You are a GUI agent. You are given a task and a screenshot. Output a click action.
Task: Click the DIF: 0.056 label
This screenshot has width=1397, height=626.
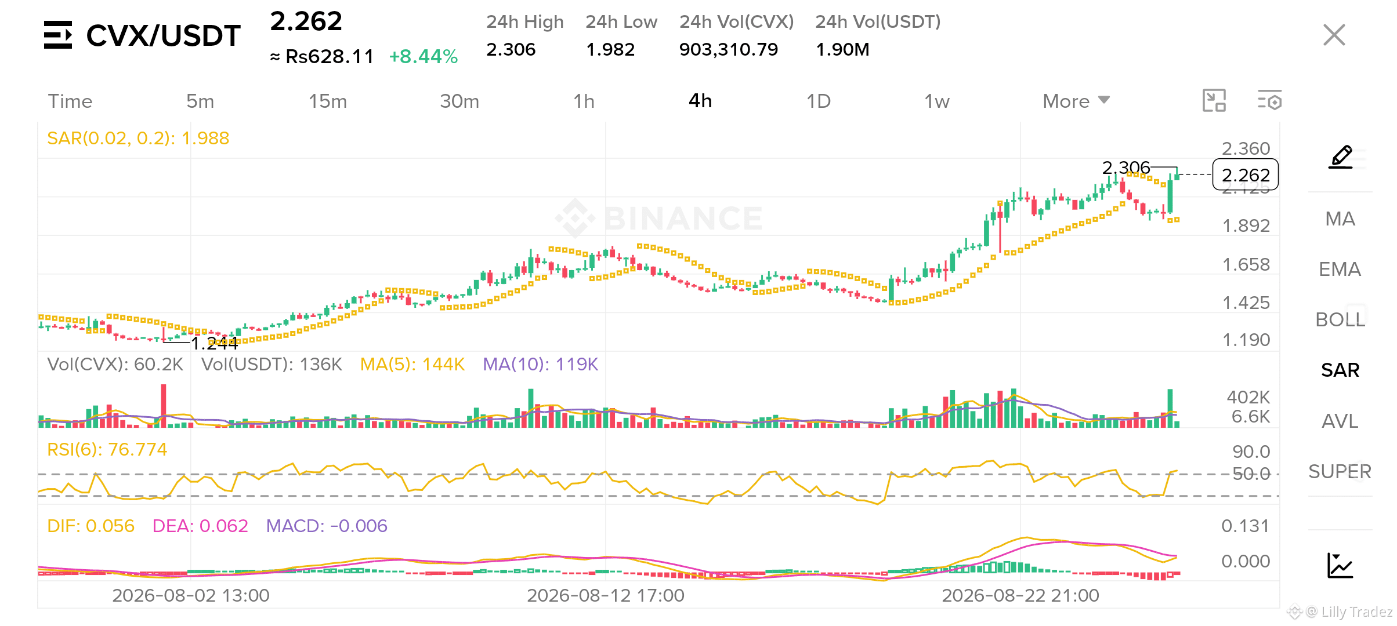(91, 526)
